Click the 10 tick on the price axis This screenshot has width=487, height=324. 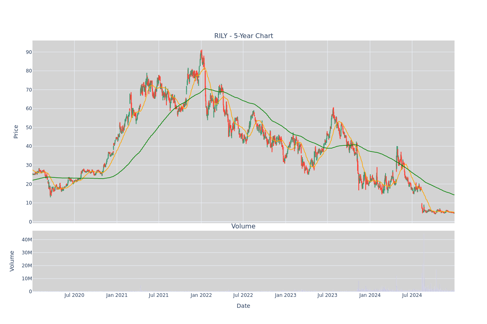point(29,203)
